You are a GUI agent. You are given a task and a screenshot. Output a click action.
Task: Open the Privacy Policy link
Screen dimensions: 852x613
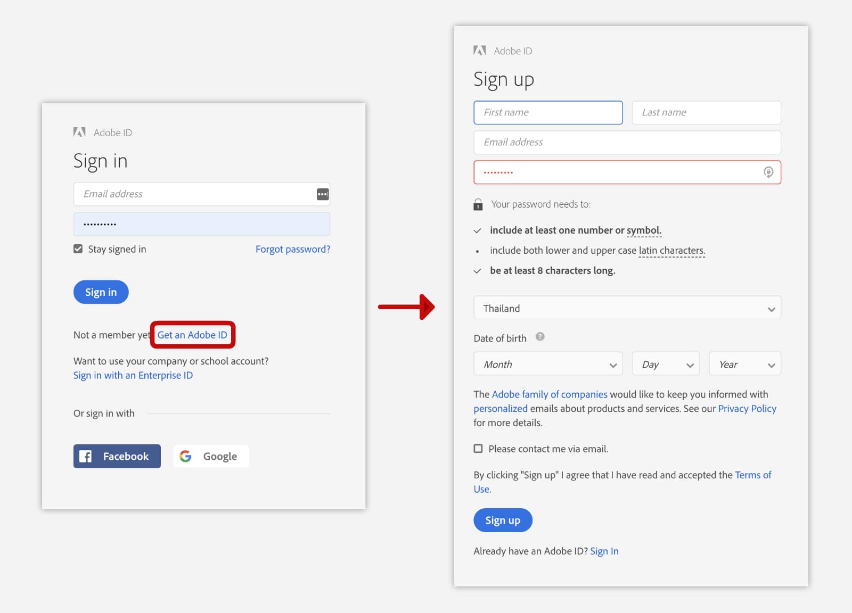tap(747, 409)
